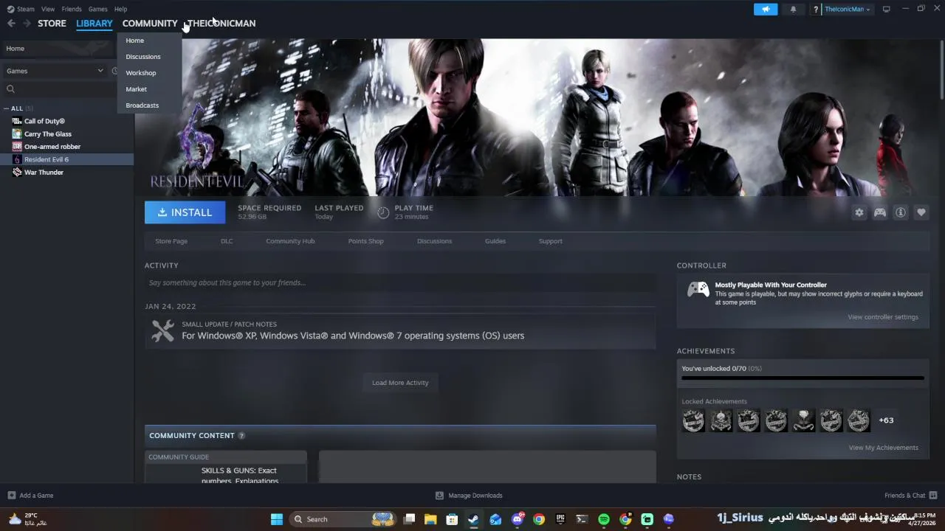Open View My Achievements link
The image size is (945, 531).
point(884,448)
